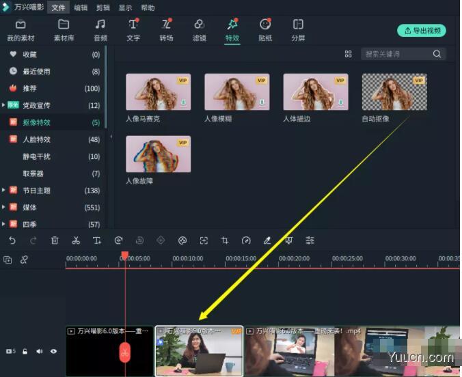The image size is (462, 377).
Task: Click the motion tracking target icon
Action: pos(204,240)
